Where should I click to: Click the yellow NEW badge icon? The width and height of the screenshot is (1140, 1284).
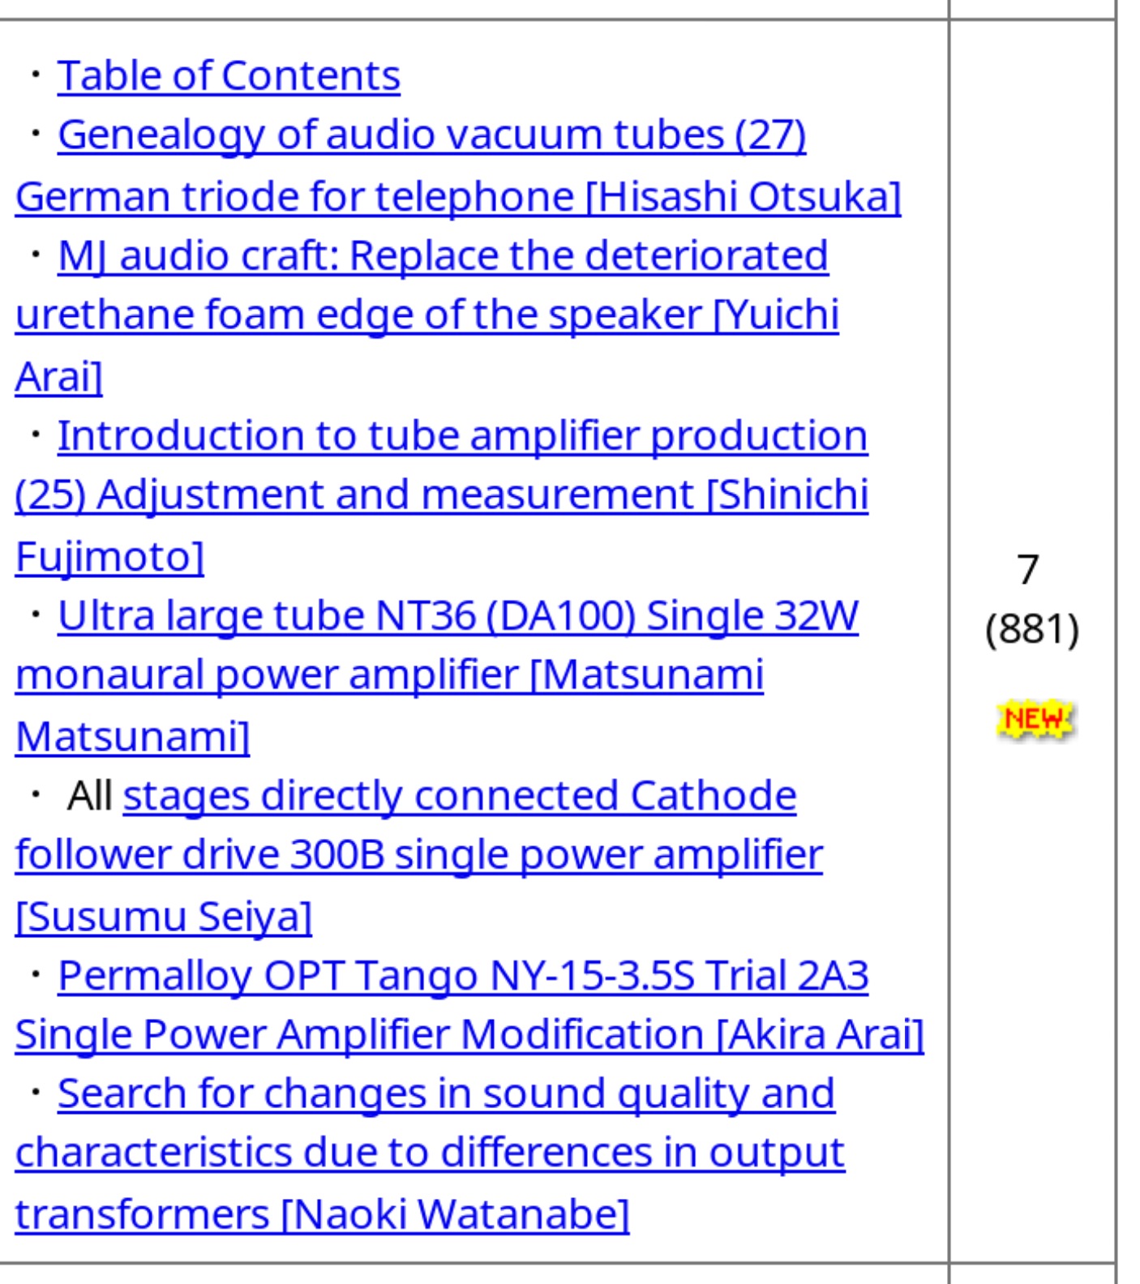1034,719
